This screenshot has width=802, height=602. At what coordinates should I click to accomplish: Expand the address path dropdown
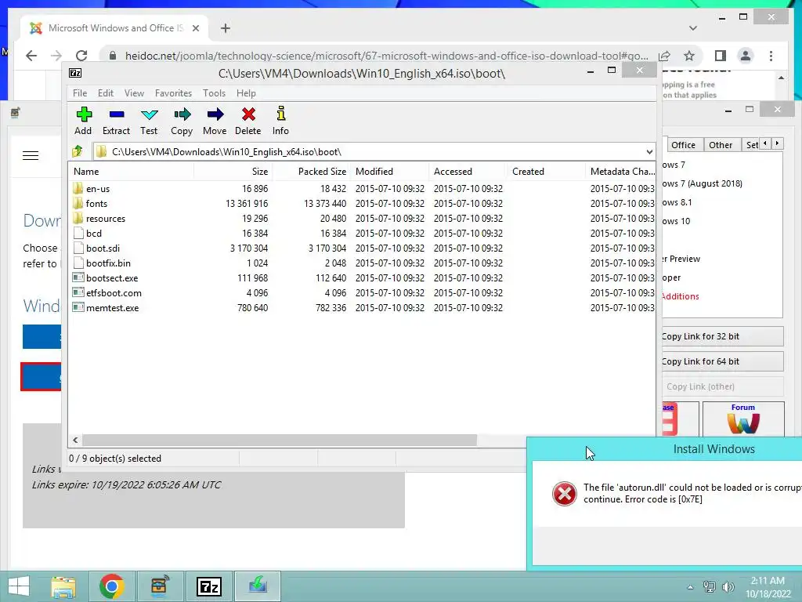(x=649, y=152)
